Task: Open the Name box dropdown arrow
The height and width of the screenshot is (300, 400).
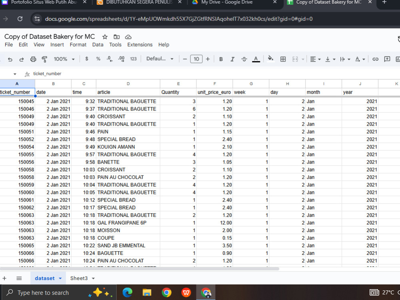Action: tap(15, 74)
